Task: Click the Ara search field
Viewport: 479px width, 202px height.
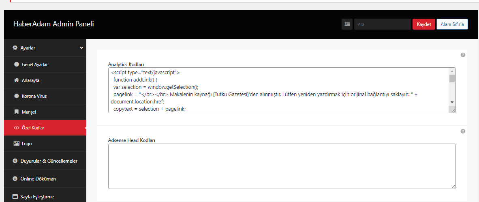Action: click(x=383, y=24)
